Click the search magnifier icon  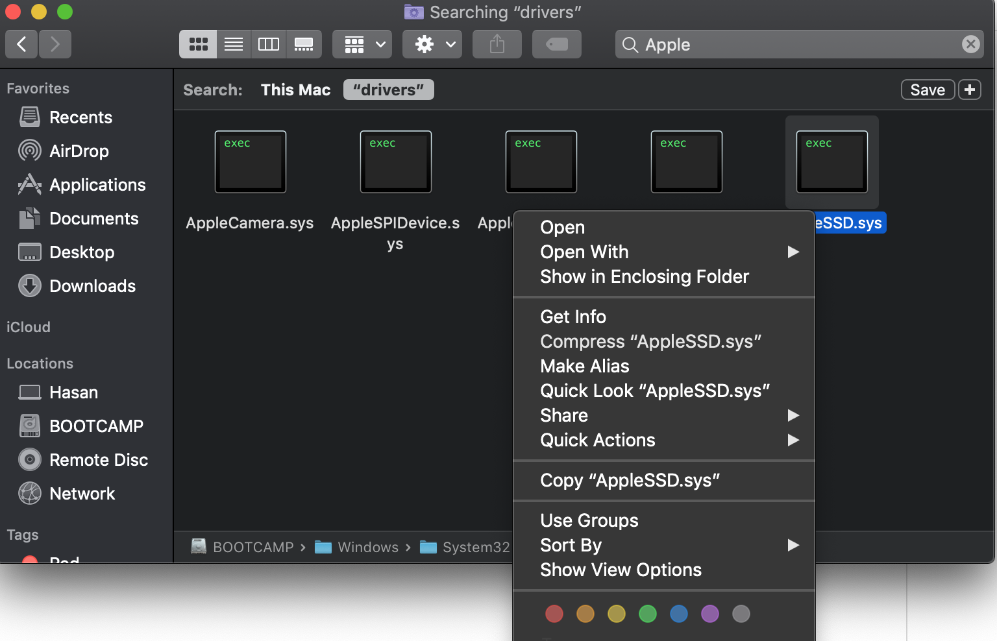pyautogui.click(x=630, y=45)
